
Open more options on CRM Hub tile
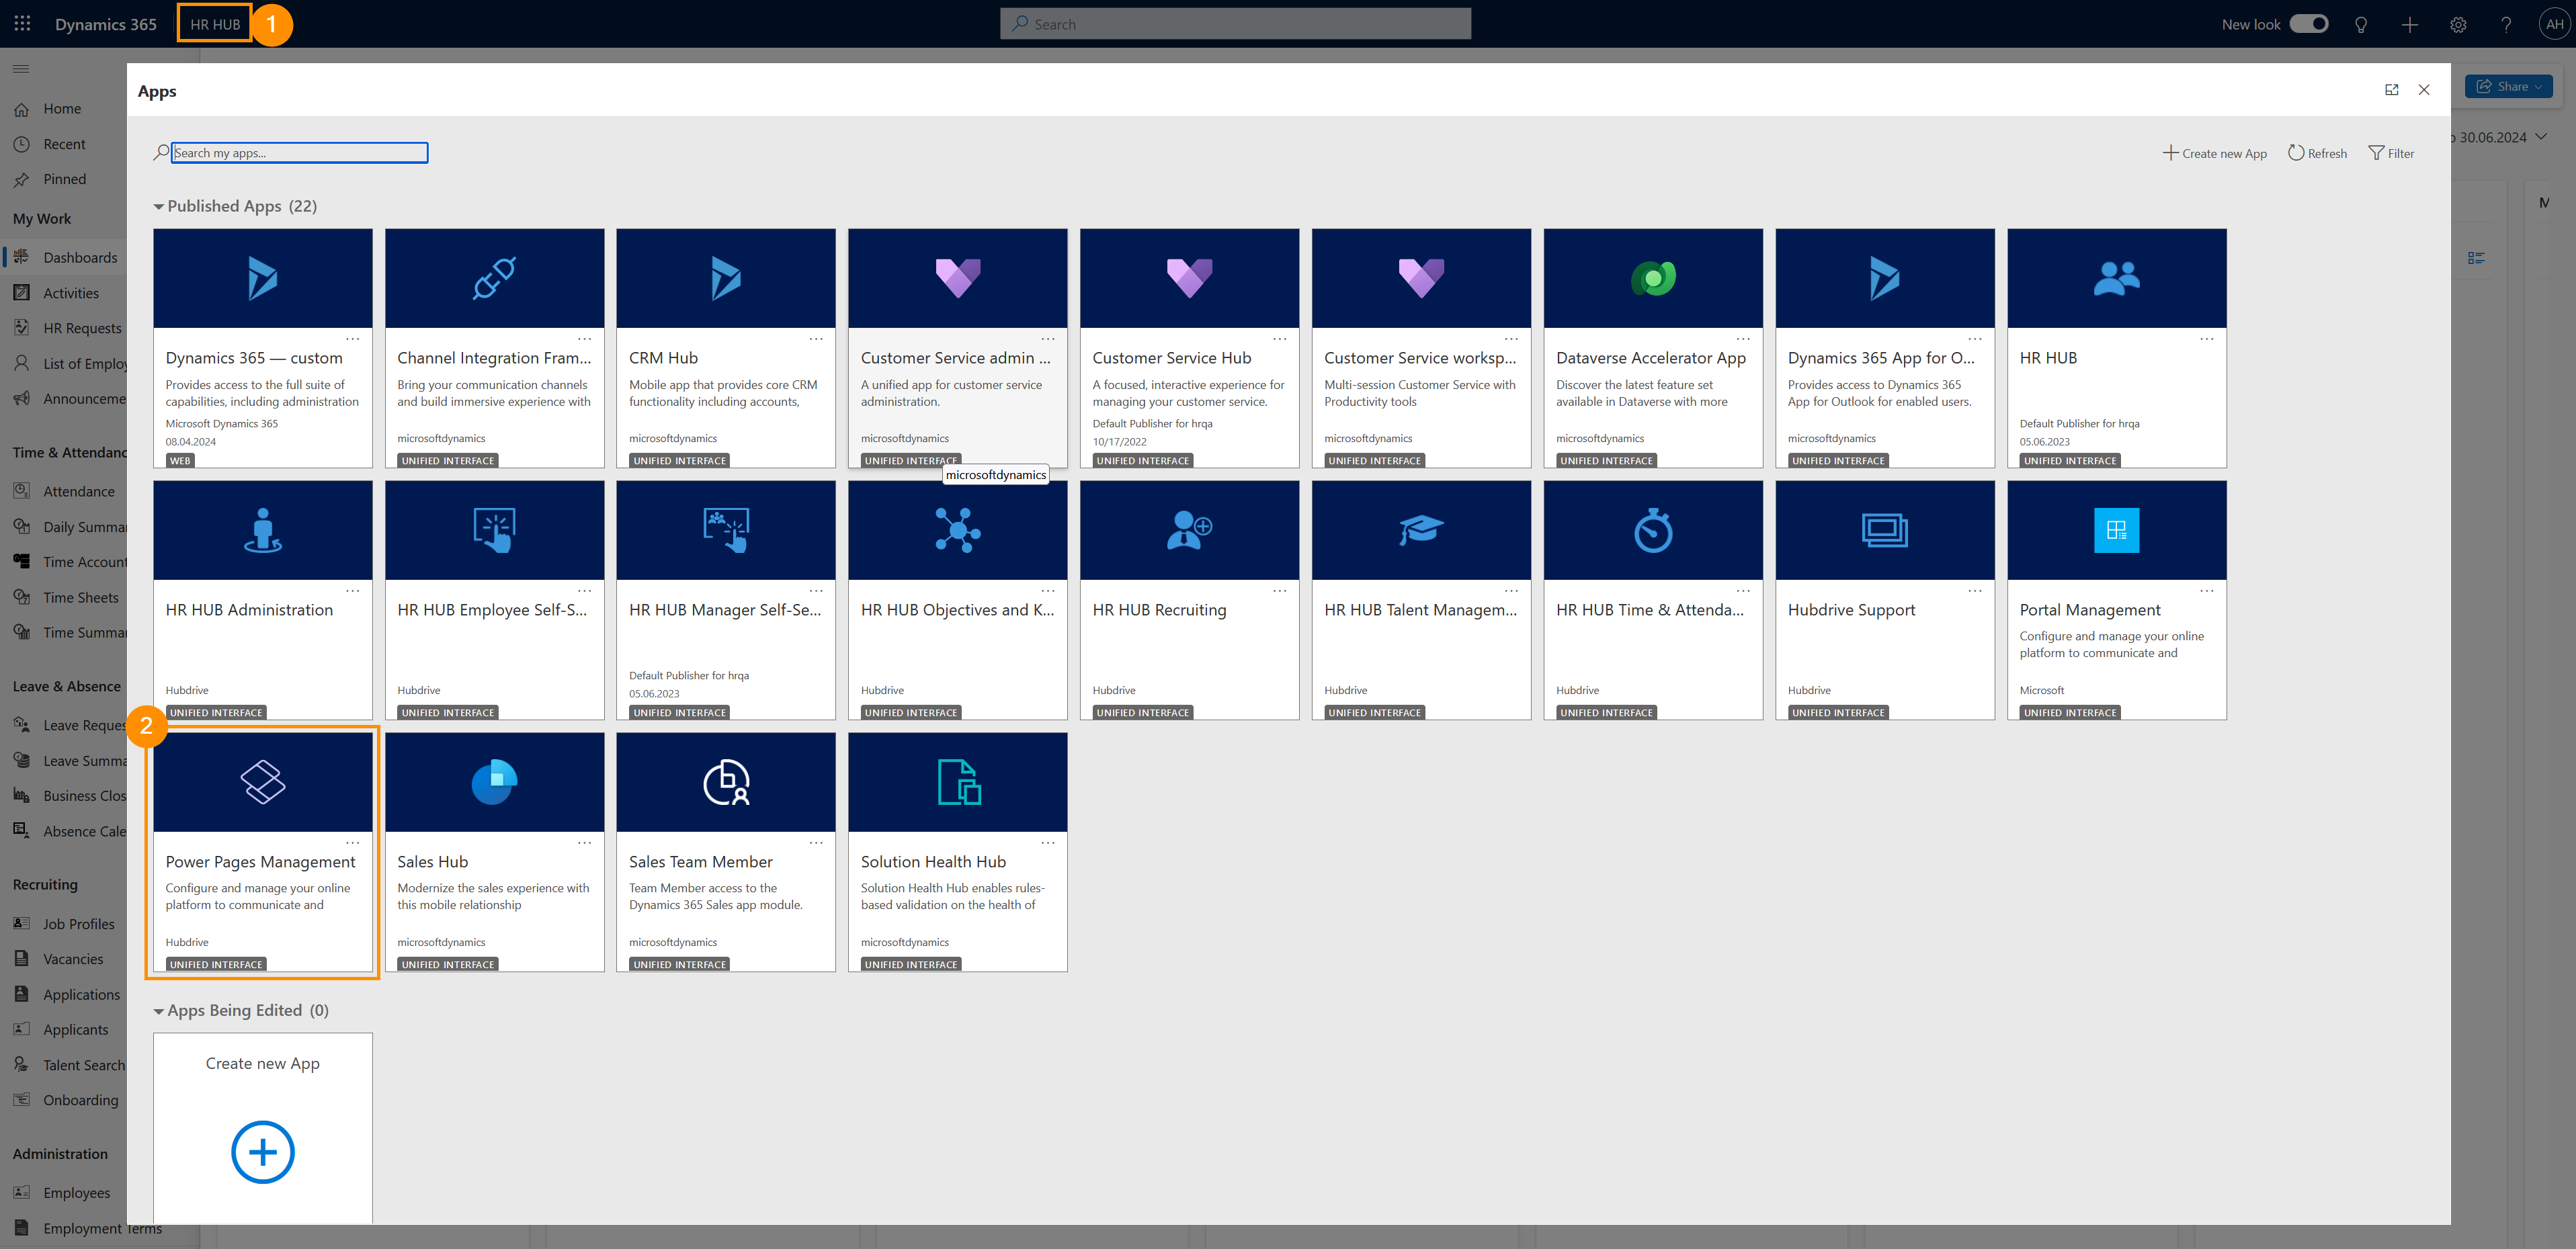816,339
